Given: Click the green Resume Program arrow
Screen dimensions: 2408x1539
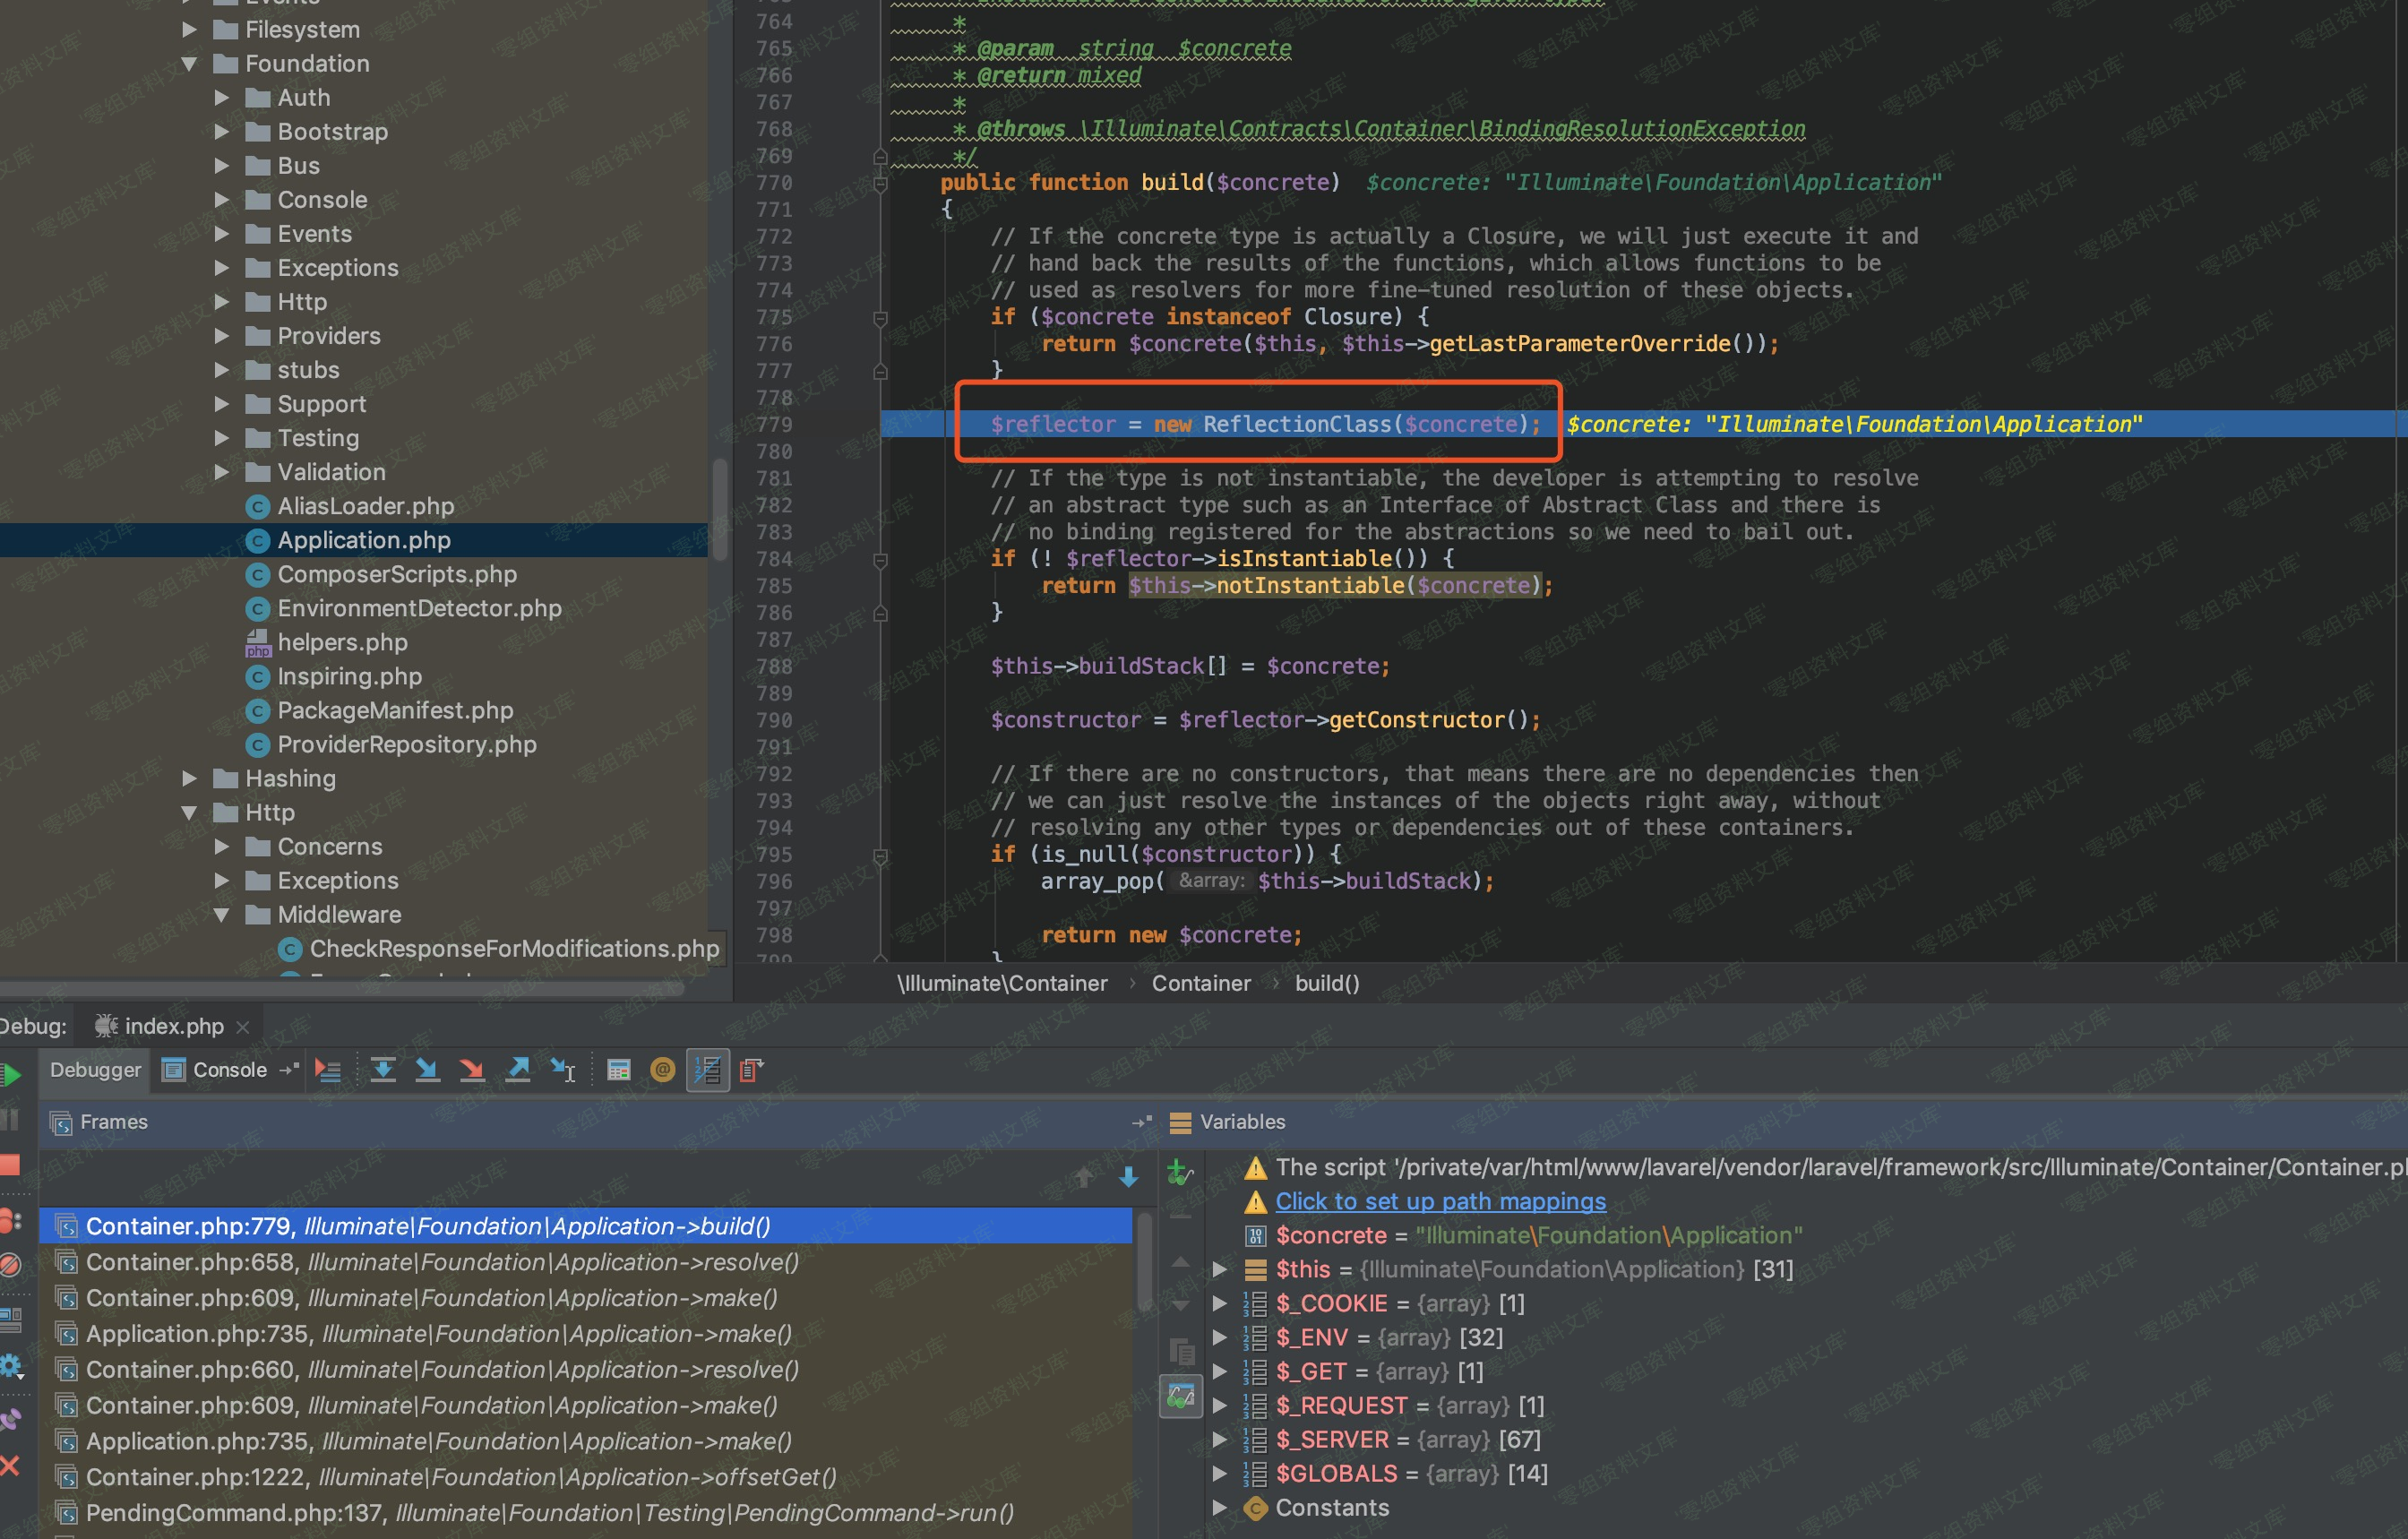Looking at the screenshot, I should [x=12, y=1075].
